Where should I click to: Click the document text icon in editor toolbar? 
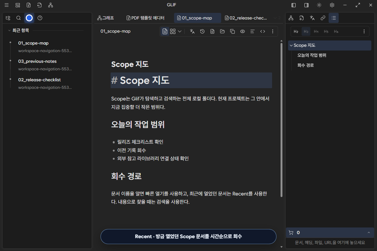click(x=212, y=31)
